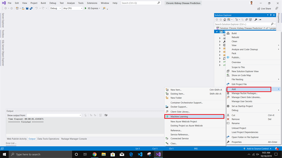Clear the Output window using the clear icon
Screen dimensions: 282x158
point(100,115)
